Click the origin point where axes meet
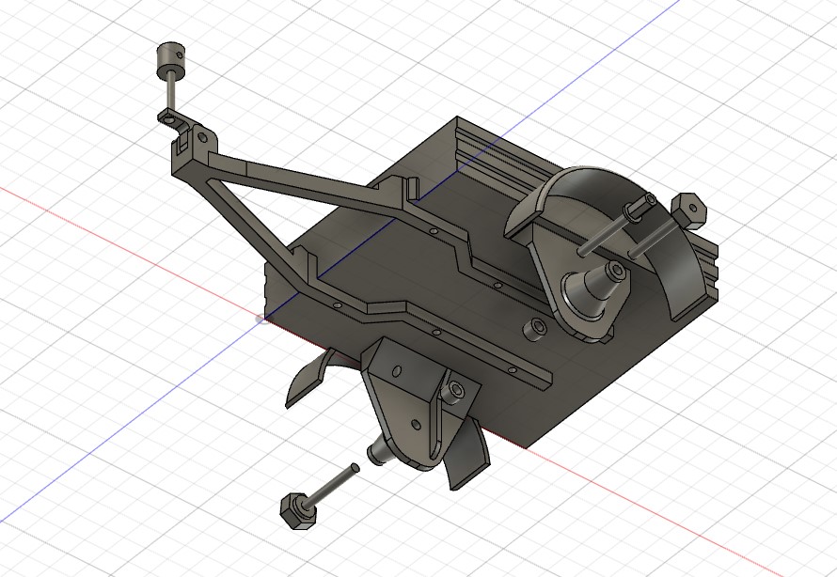 click(x=263, y=320)
